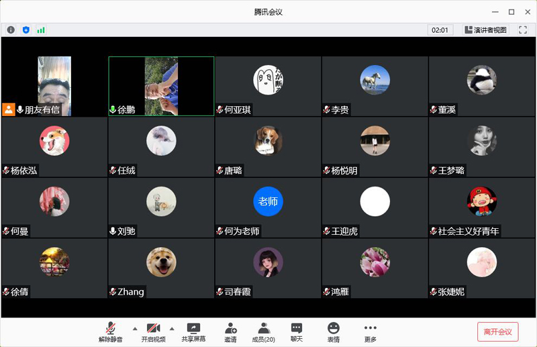Click the Invite (邀请) icon

click(x=230, y=332)
